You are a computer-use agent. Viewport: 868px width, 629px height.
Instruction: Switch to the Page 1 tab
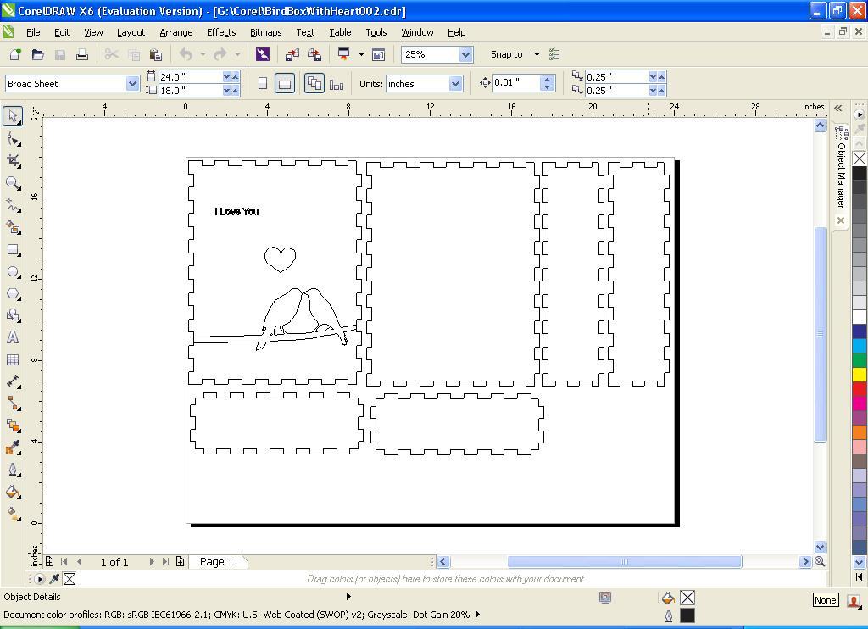pos(217,561)
